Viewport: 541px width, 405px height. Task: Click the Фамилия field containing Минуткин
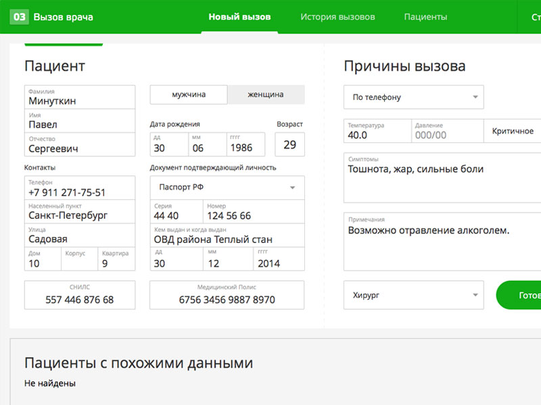[x=80, y=97]
